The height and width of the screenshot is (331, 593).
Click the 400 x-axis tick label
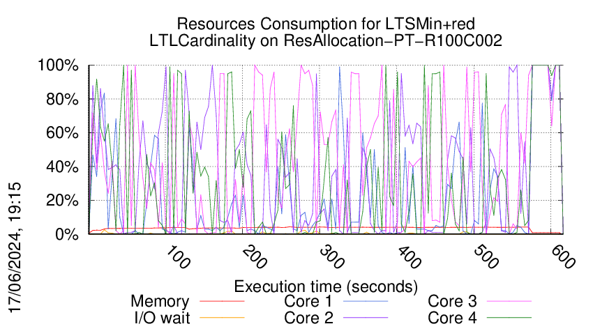point(410,258)
